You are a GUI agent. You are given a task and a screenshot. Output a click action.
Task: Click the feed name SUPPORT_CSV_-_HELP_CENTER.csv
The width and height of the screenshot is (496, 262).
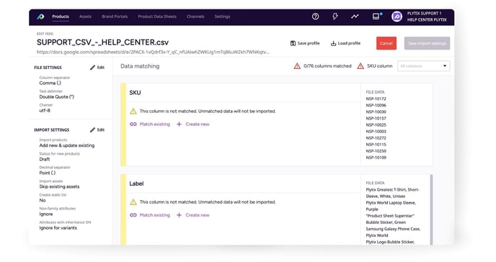(x=102, y=42)
